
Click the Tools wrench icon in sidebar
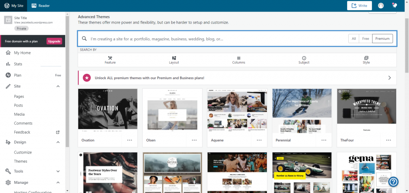8,171
